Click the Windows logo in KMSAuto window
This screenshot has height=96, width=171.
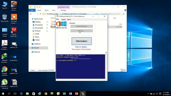pyautogui.click(x=64, y=24)
